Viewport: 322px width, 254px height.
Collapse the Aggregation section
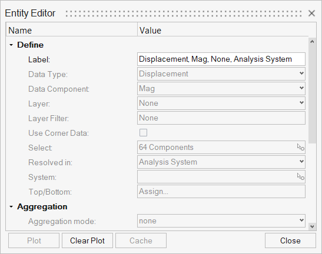pyautogui.click(x=11, y=206)
